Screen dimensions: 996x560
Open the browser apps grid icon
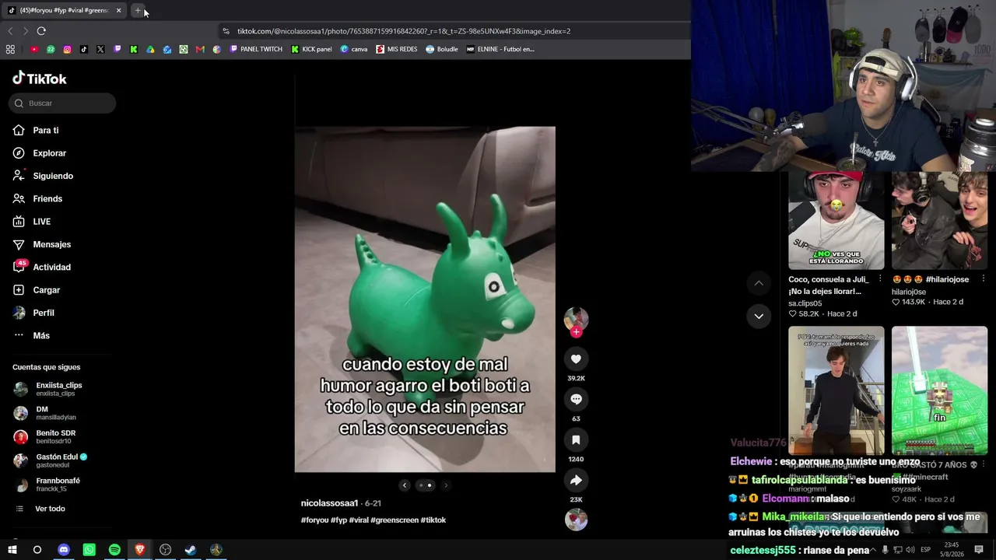tap(10, 49)
